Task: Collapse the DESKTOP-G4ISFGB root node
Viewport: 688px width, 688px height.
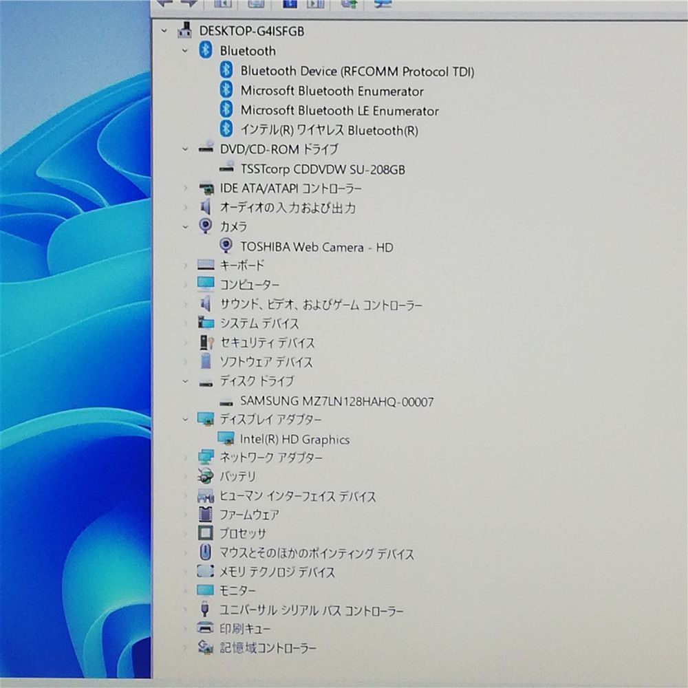Action: (164, 31)
